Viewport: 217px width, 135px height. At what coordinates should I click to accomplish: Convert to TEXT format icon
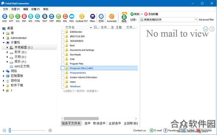point(45,16)
